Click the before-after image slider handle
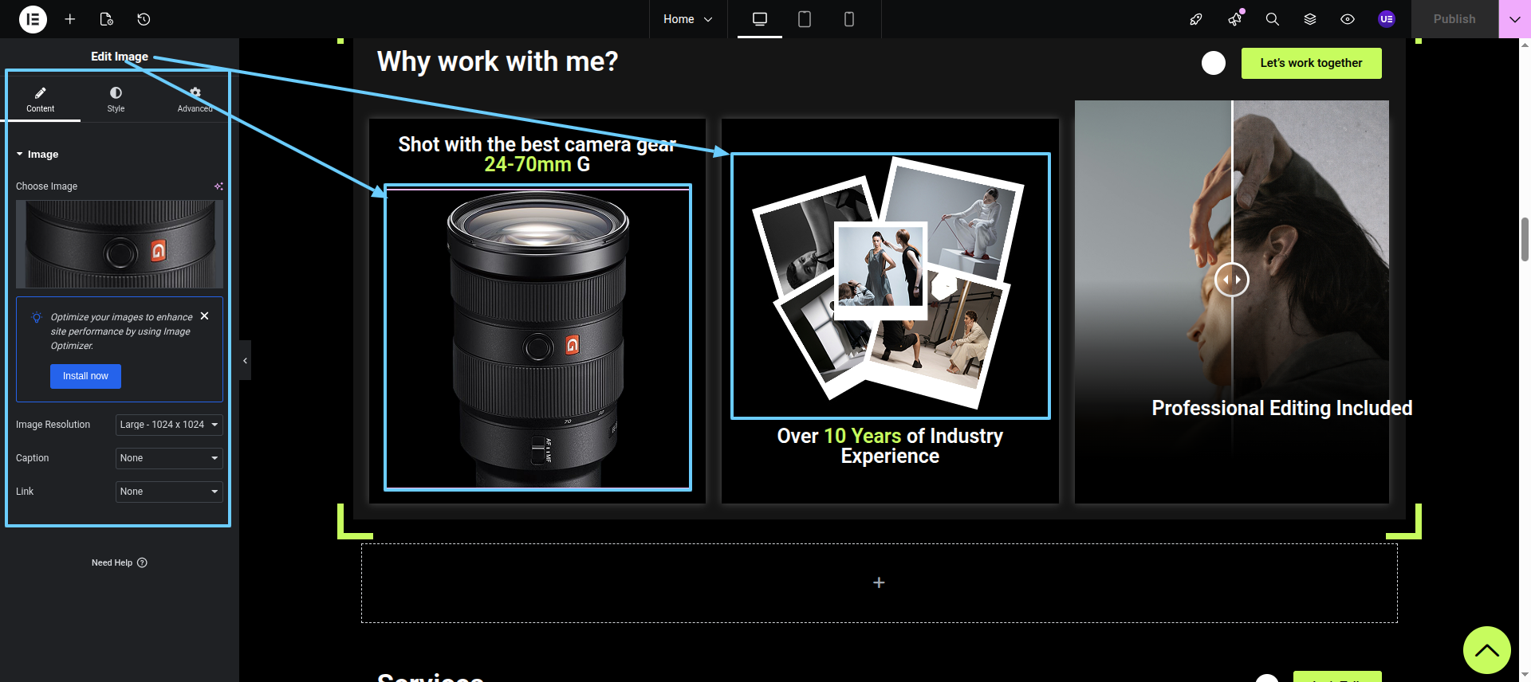Screen dimensions: 1531x682 coord(1231,280)
